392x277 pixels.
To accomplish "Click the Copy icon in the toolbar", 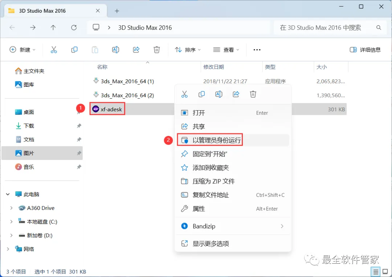I will point(74,50).
